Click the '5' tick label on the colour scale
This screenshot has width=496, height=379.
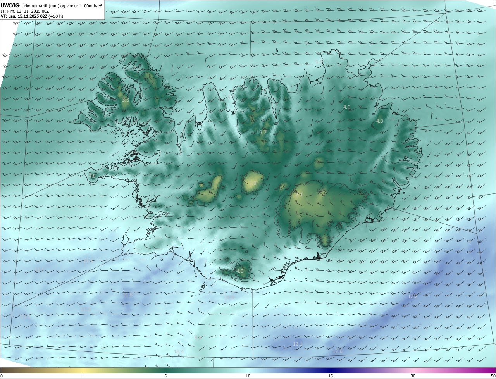click(x=165, y=376)
